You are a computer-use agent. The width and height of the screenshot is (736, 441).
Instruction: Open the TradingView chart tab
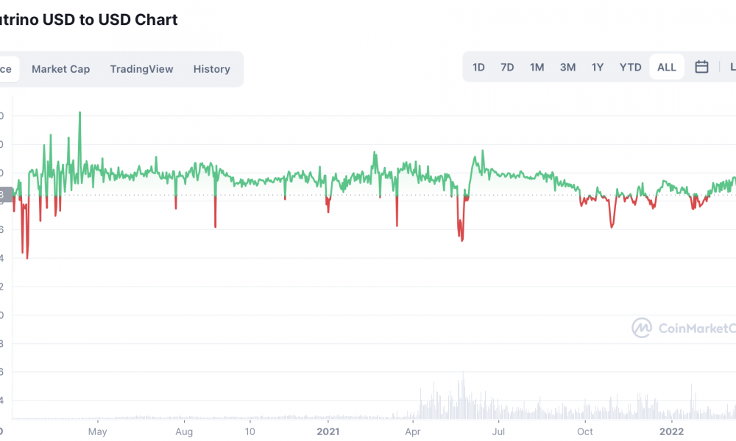tap(141, 69)
